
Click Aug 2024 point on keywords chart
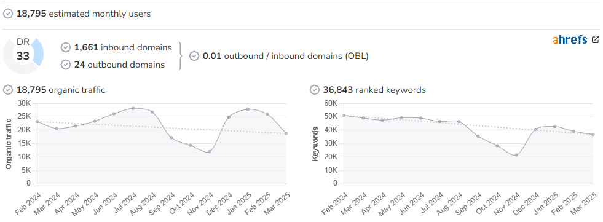pyautogui.click(x=459, y=122)
